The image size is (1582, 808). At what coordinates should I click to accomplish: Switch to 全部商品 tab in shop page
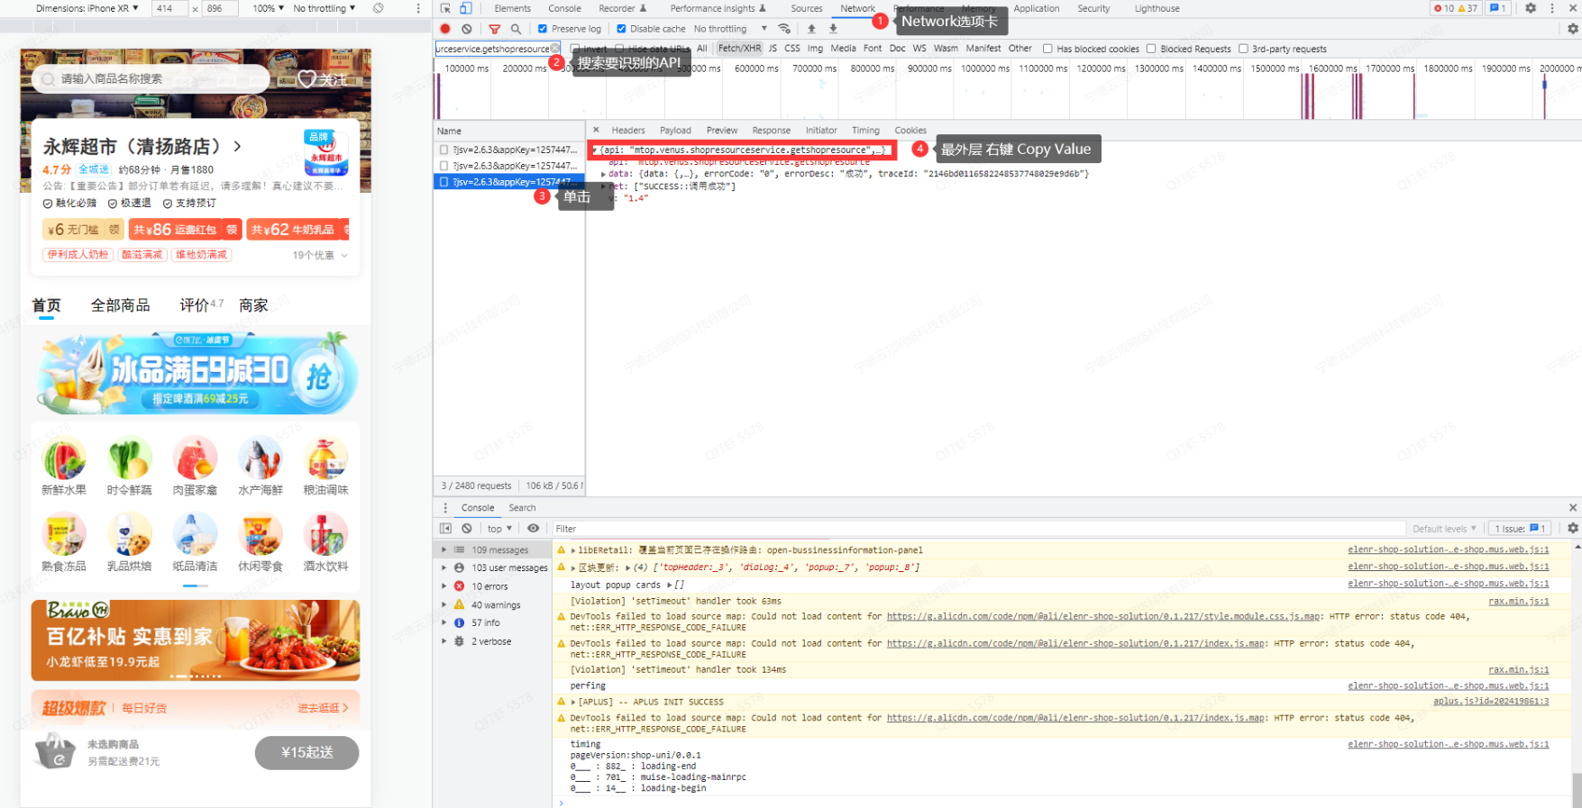(x=121, y=305)
